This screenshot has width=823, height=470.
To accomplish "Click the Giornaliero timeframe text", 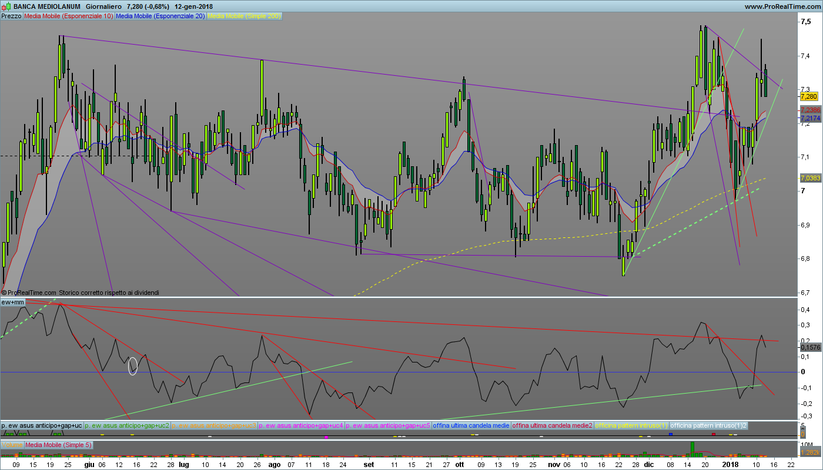I will click(104, 6).
